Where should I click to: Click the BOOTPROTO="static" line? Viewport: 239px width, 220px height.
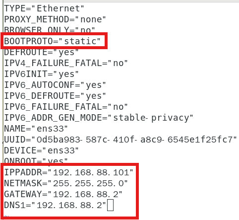[52, 41]
